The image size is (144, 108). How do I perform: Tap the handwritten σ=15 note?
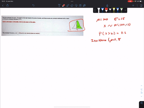119,19
